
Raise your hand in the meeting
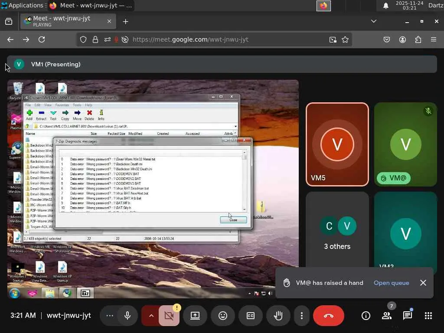[278, 316]
